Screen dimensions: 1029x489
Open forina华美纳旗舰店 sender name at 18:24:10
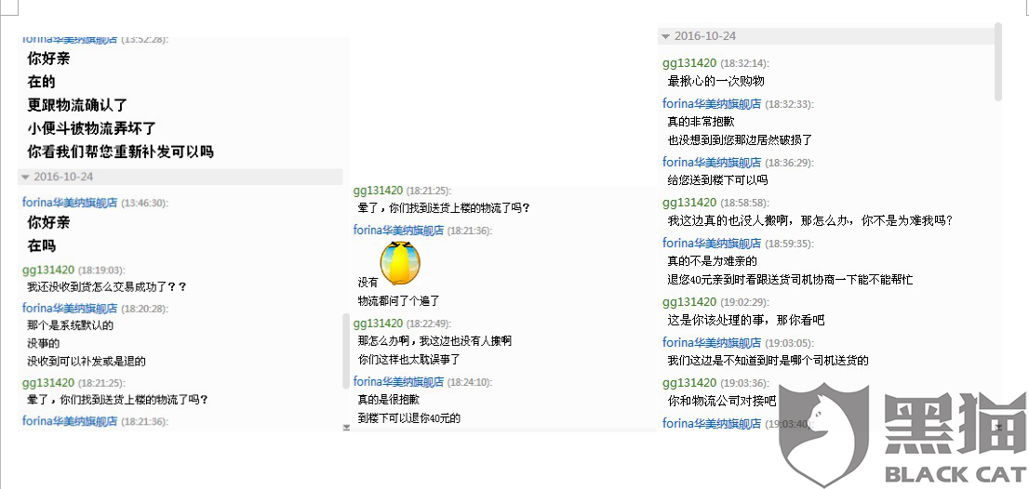pyautogui.click(x=398, y=381)
